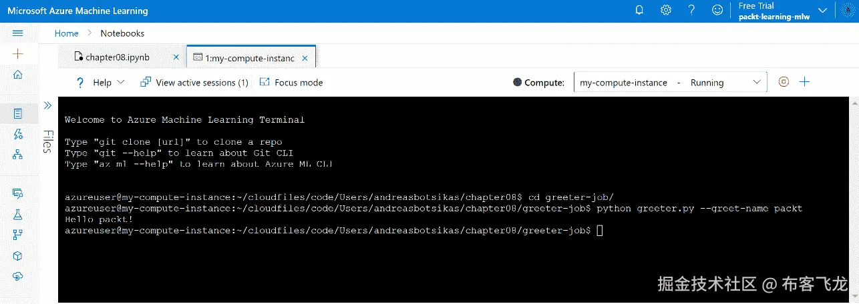Stop the compute instance
The width and height of the screenshot is (859, 304).
(x=784, y=82)
